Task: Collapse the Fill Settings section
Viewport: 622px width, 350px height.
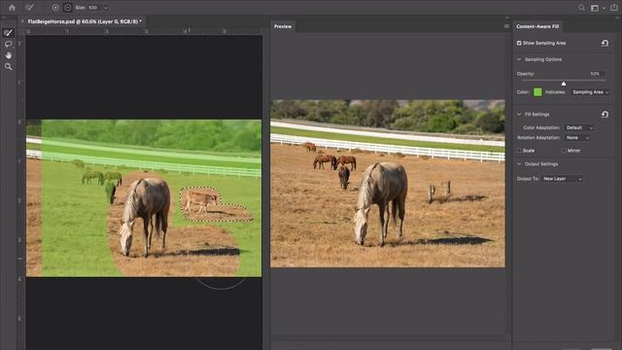Action: [x=519, y=115]
